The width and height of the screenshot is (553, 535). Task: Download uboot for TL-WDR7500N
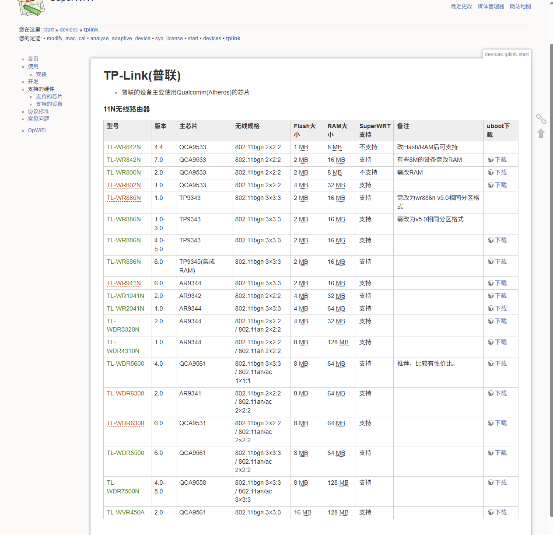click(x=497, y=483)
